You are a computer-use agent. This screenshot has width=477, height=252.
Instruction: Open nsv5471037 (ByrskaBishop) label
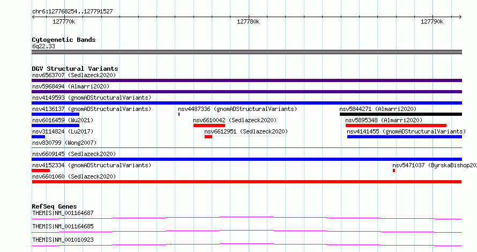click(x=435, y=165)
